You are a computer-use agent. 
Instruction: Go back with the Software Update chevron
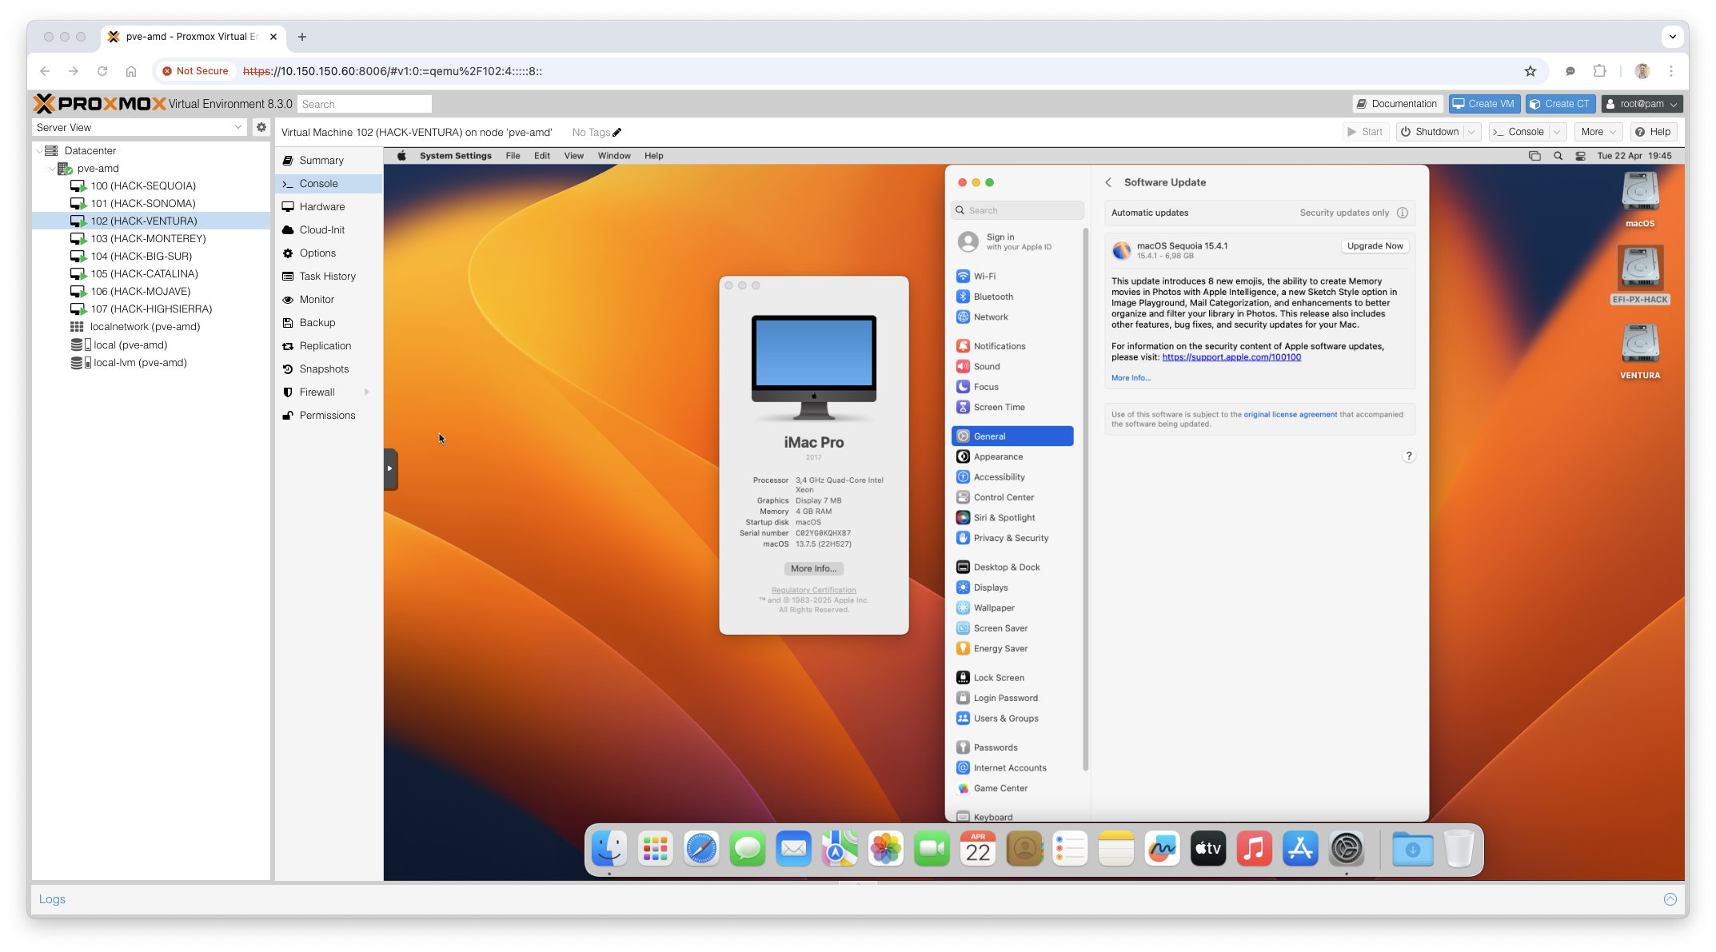click(x=1108, y=182)
